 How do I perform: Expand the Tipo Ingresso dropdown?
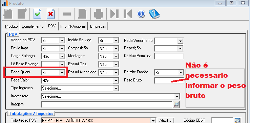[x=116, y=88]
